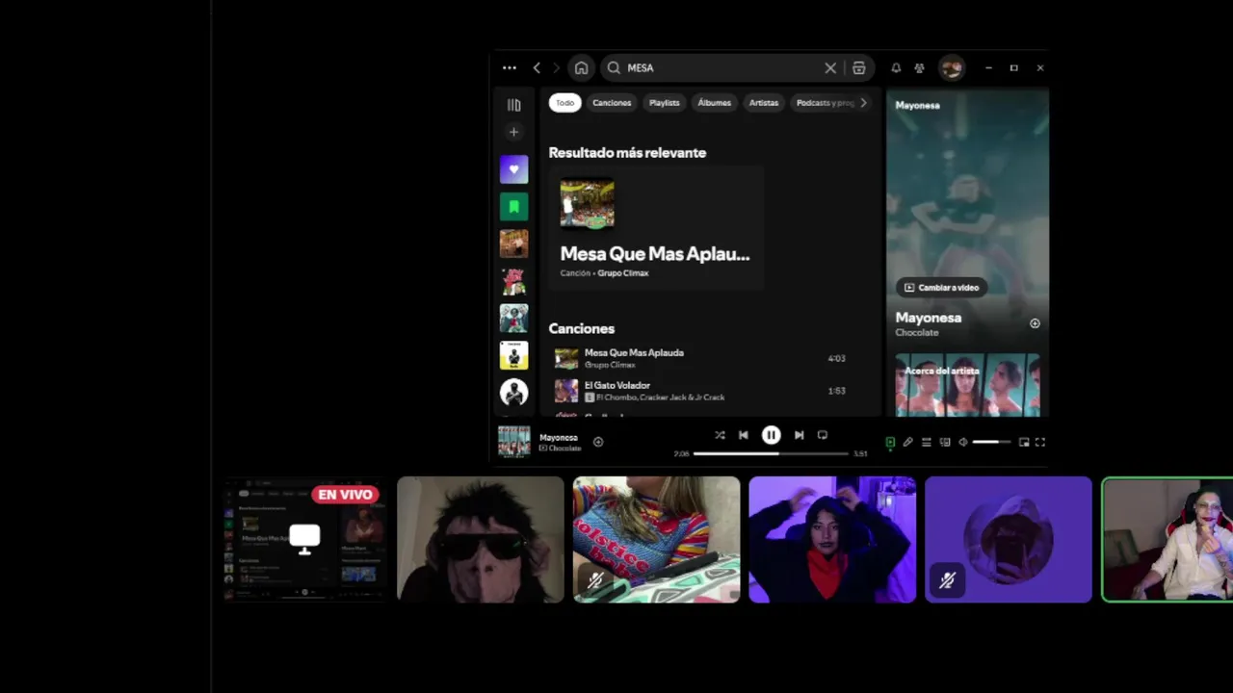Viewport: 1233px width, 693px height.
Task: Open the play queue
Action: click(927, 443)
